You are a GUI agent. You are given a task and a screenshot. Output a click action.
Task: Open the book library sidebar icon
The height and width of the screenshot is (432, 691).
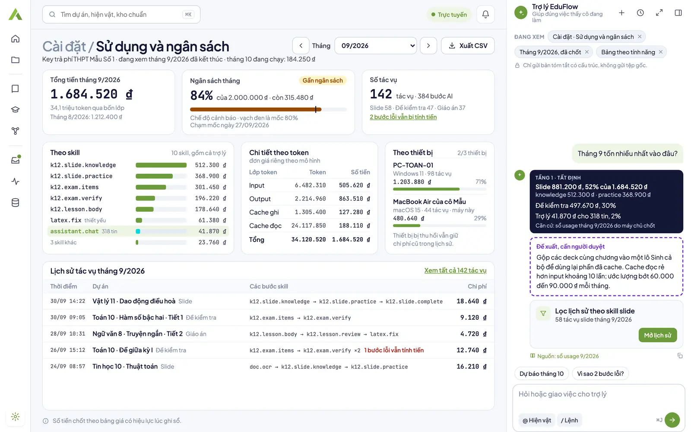(15, 89)
